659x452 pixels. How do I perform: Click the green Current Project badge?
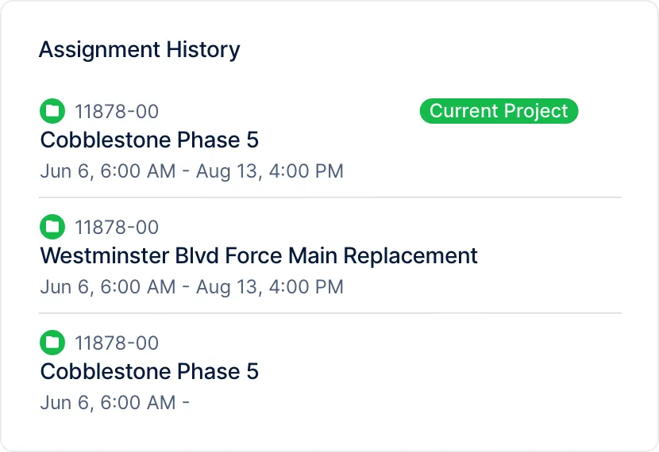pyautogui.click(x=499, y=111)
